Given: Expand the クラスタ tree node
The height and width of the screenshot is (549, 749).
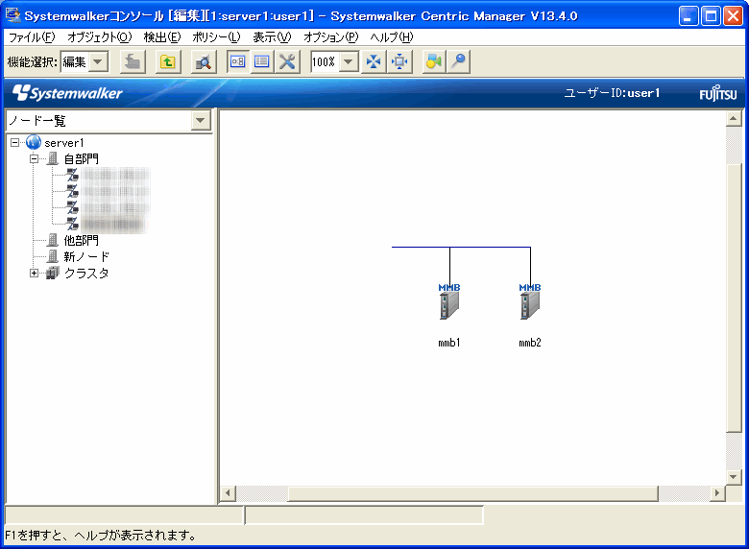Looking at the screenshot, I should pyautogui.click(x=34, y=274).
